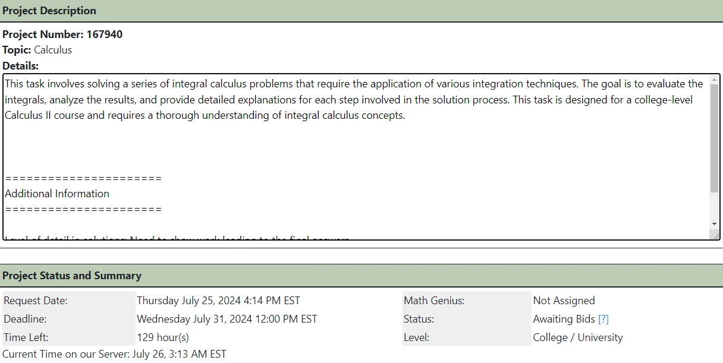The width and height of the screenshot is (723, 363).
Task: Click the details text area scrollbar thumb
Action: pos(714,138)
